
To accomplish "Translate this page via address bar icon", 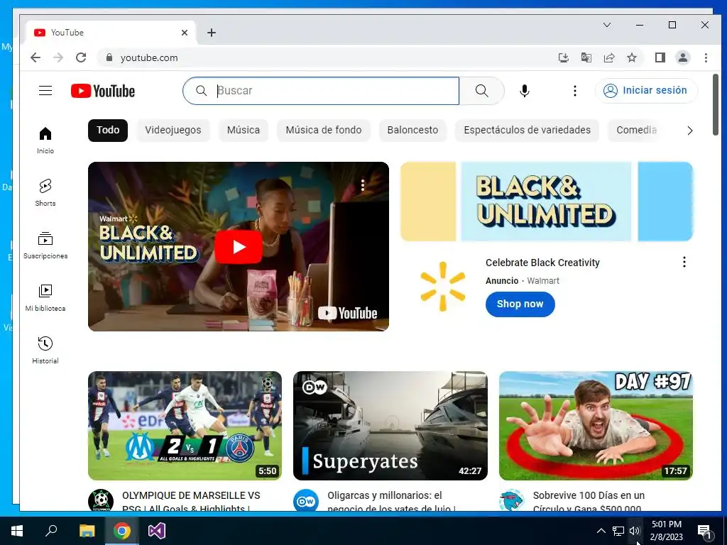I will 586,58.
